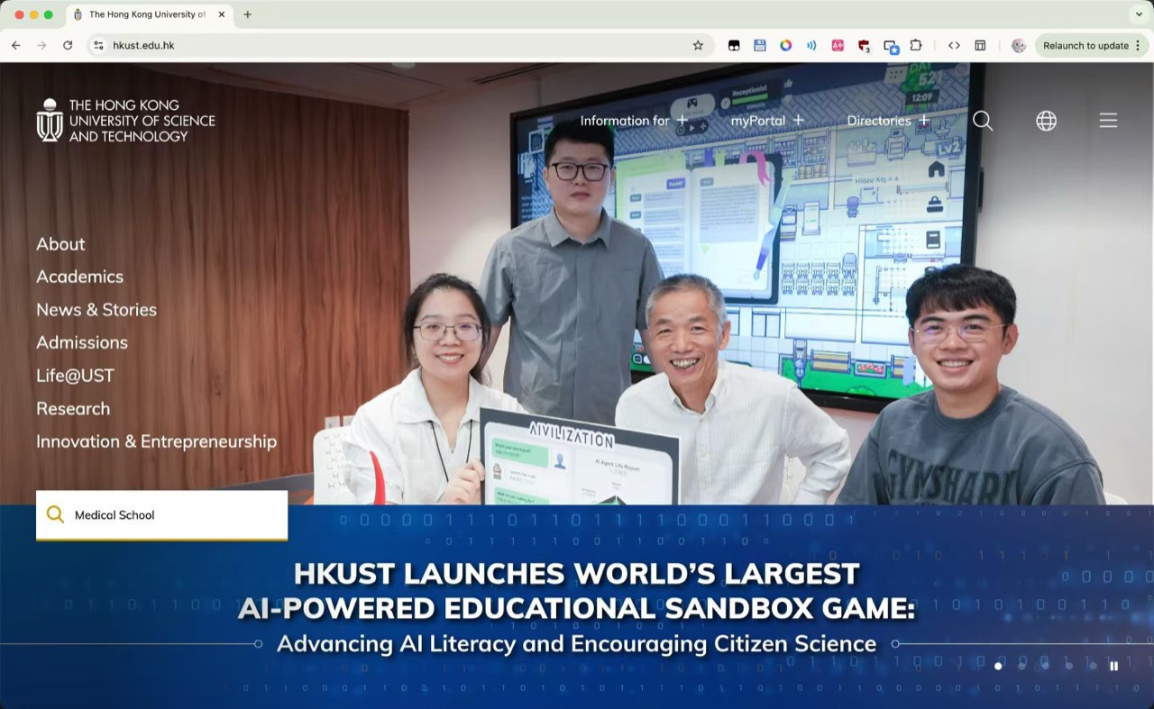
Task: Open the site search magnifier icon
Action: [983, 121]
